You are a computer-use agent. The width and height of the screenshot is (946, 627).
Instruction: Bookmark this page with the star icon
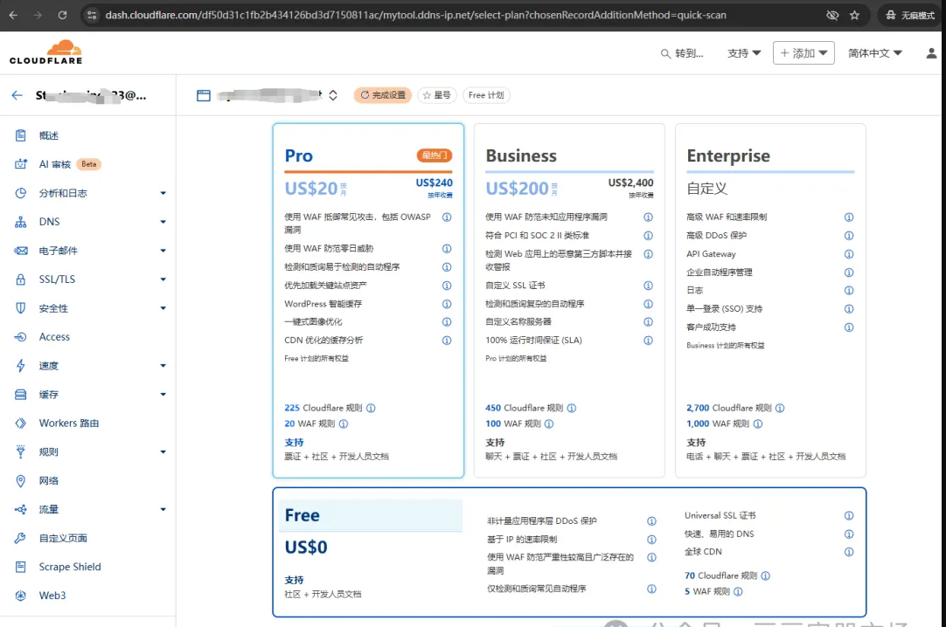854,15
